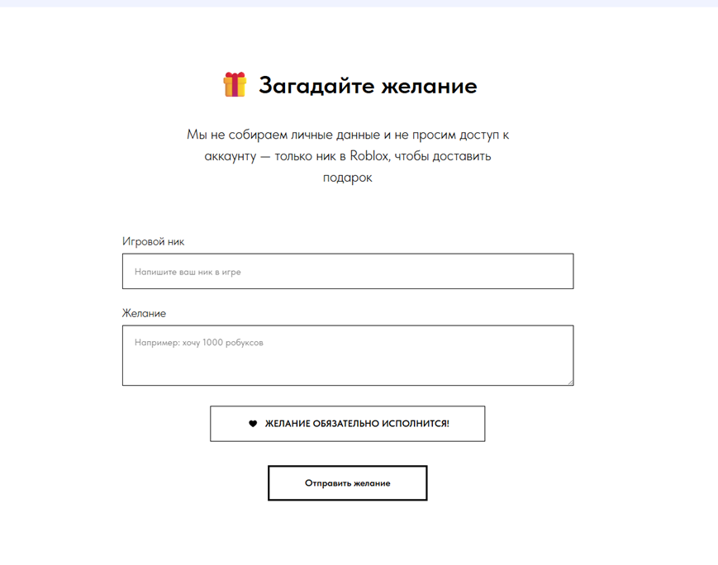Click the "Желание" label above the textarea
This screenshot has height=565, width=718.
pos(144,314)
